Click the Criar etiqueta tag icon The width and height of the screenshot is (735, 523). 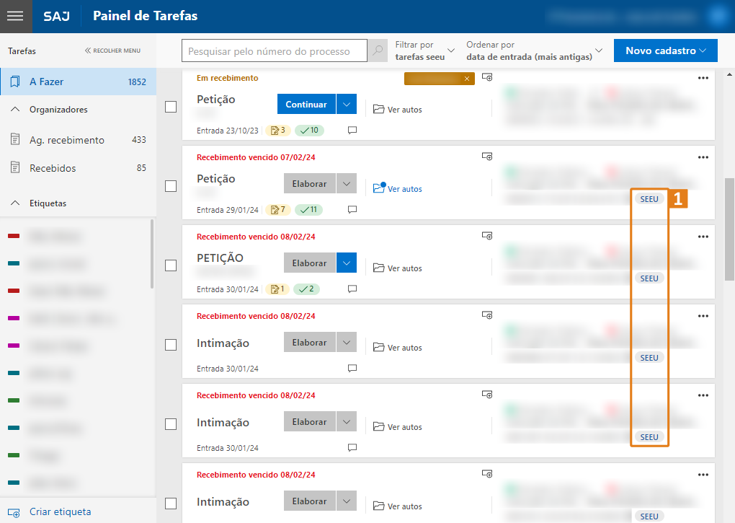coord(14,512)
